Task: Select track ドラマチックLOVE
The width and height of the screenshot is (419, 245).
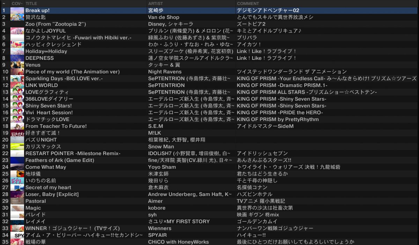Action: (47, 120)
